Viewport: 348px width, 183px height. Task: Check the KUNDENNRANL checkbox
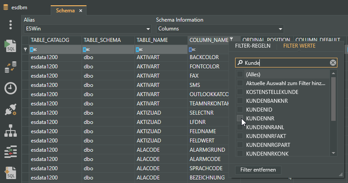point(239,127)
